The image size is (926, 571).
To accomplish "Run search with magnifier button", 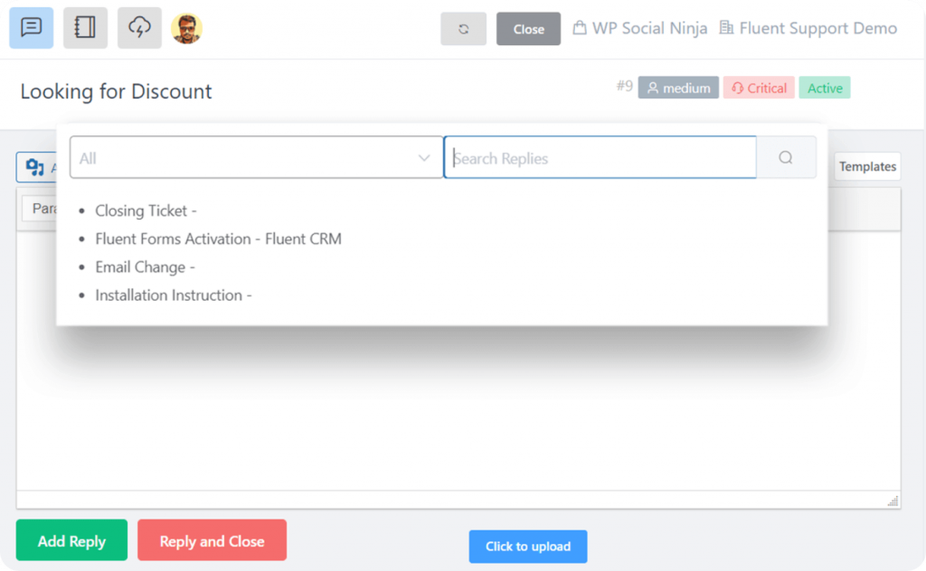I will pyautogui.click(x=786, y=157).
